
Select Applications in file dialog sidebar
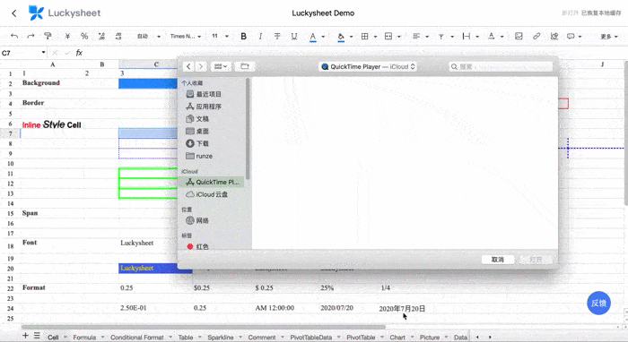(x=204, y=107)
